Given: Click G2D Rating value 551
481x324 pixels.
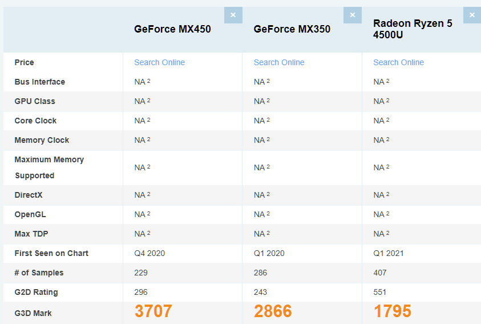Looking at the screenshot, I should pos(380,292).
